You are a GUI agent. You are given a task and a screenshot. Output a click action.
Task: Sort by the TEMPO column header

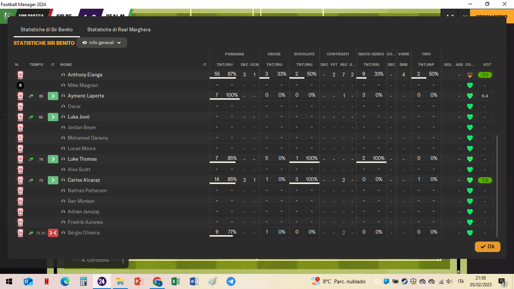(x=36, y=65)
